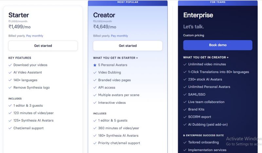The height and width of the screenshot is (153, 262).
Task: Click checkmark beside Unlimited video minutes
Action: click(185, 65)
